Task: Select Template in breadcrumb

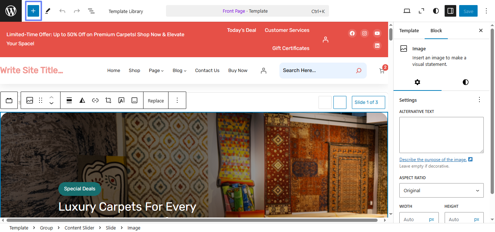Action: [19, 228]
